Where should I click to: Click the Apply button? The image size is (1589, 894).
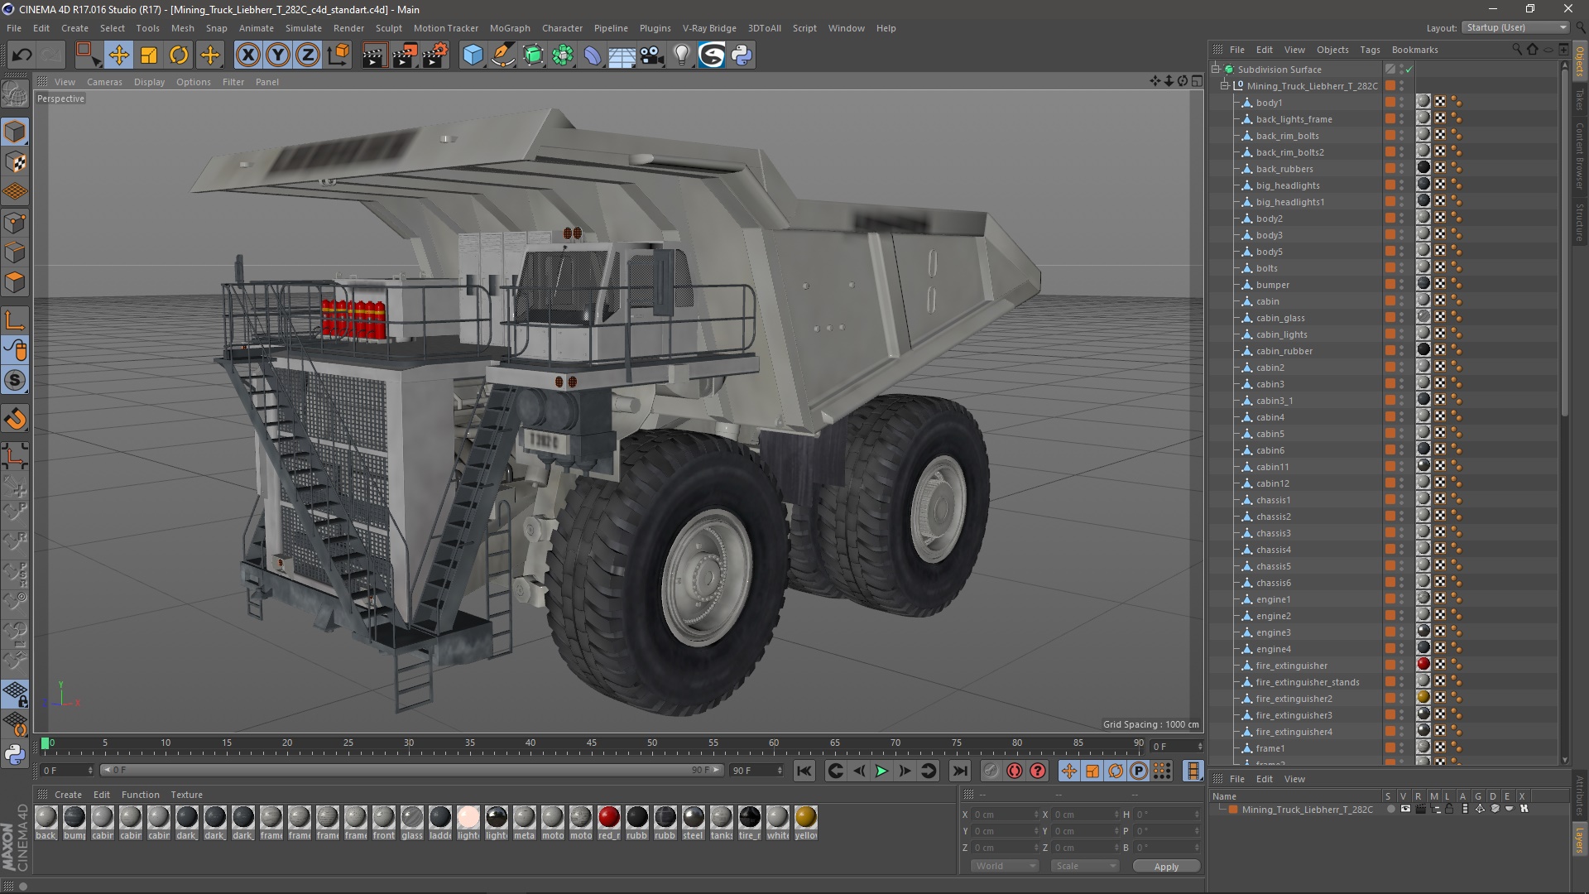[1166, 866]
